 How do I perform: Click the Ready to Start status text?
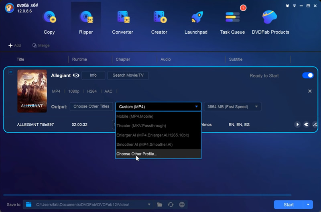coord(264,76)
